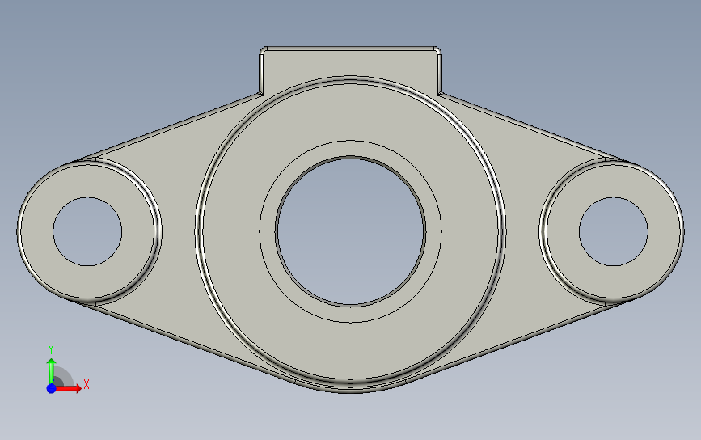Select the right mounting hole of the flange

pos(614,231)
